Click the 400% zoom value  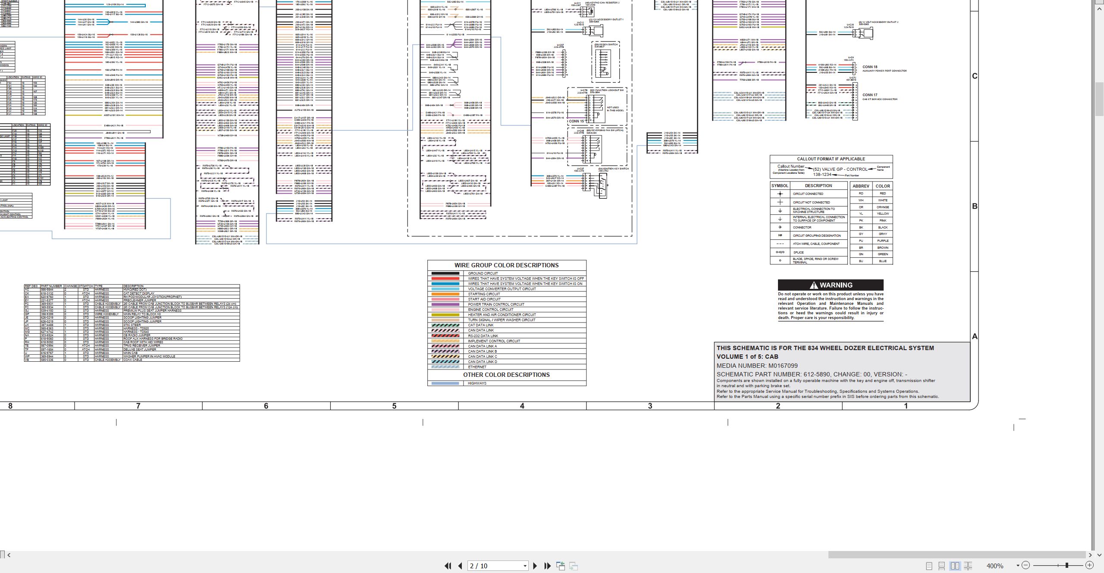point(995,566)
